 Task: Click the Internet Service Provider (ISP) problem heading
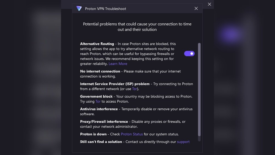[x=115, y=84]
